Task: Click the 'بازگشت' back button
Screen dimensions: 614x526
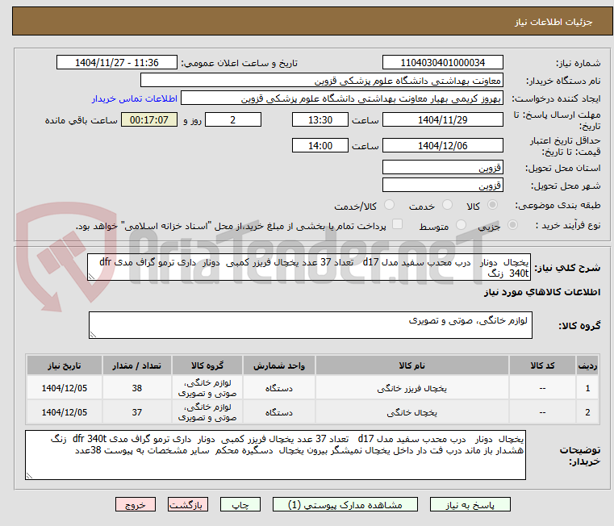Action: pos(187,504)
